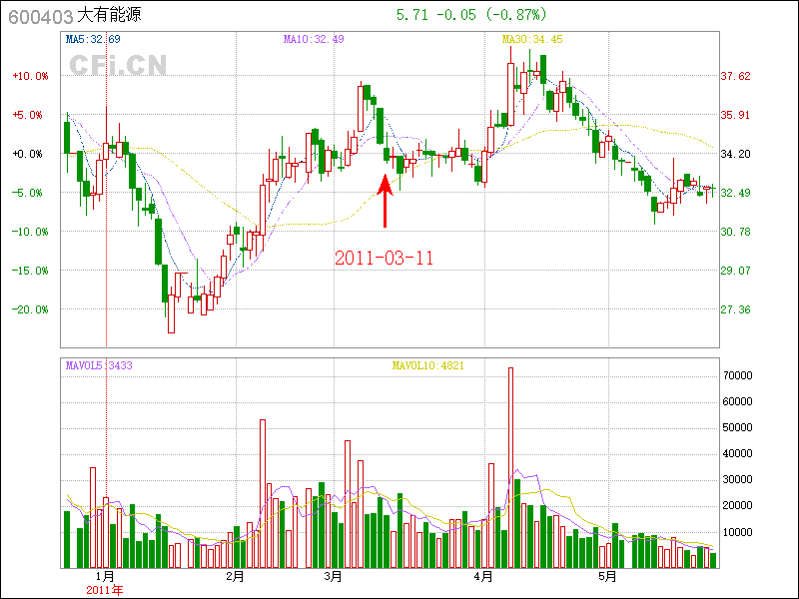
Task: Click the MAVOL10:4821 volume label
Action: click(427, 365)
